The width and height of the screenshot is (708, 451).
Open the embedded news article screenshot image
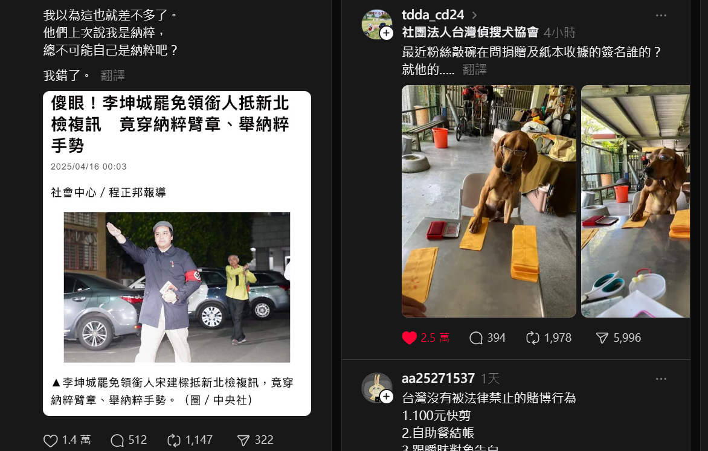click(177, 253)
